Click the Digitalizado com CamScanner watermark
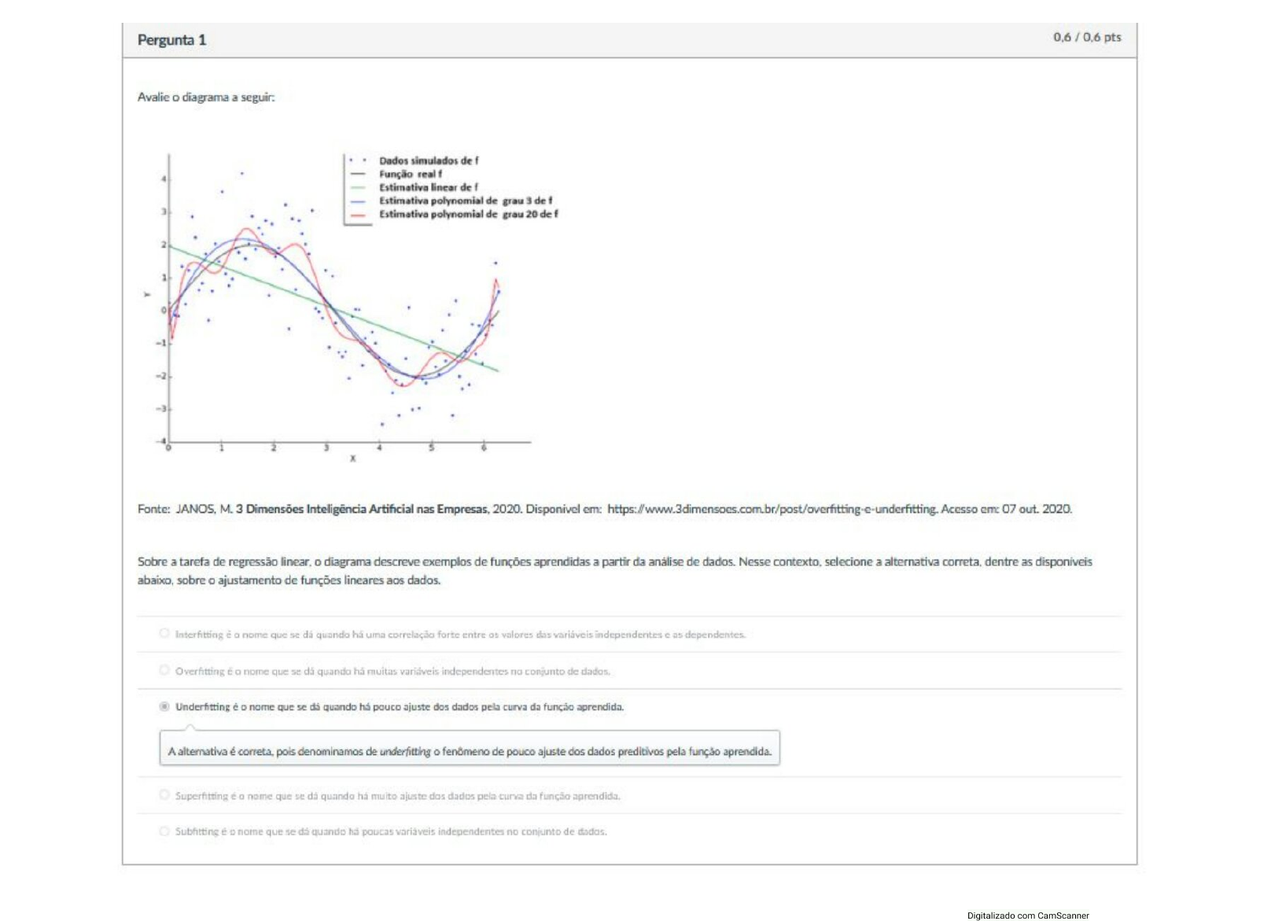 click(x=1027, y=915)
